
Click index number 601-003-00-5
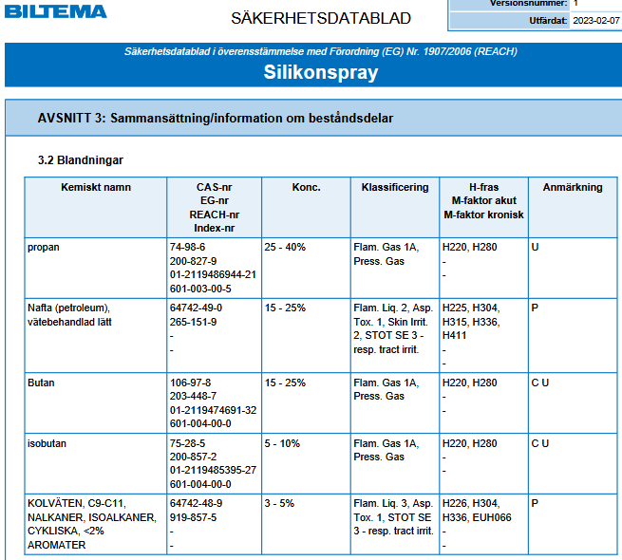200,289
